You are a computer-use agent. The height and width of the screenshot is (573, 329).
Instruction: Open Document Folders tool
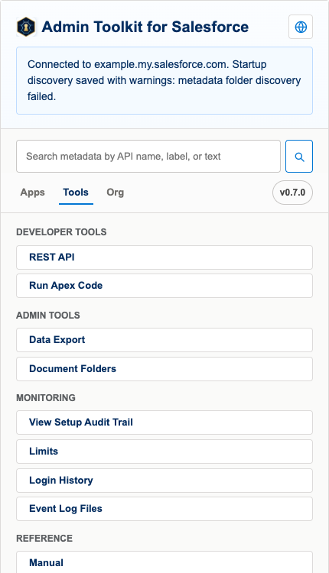[164, 369]
